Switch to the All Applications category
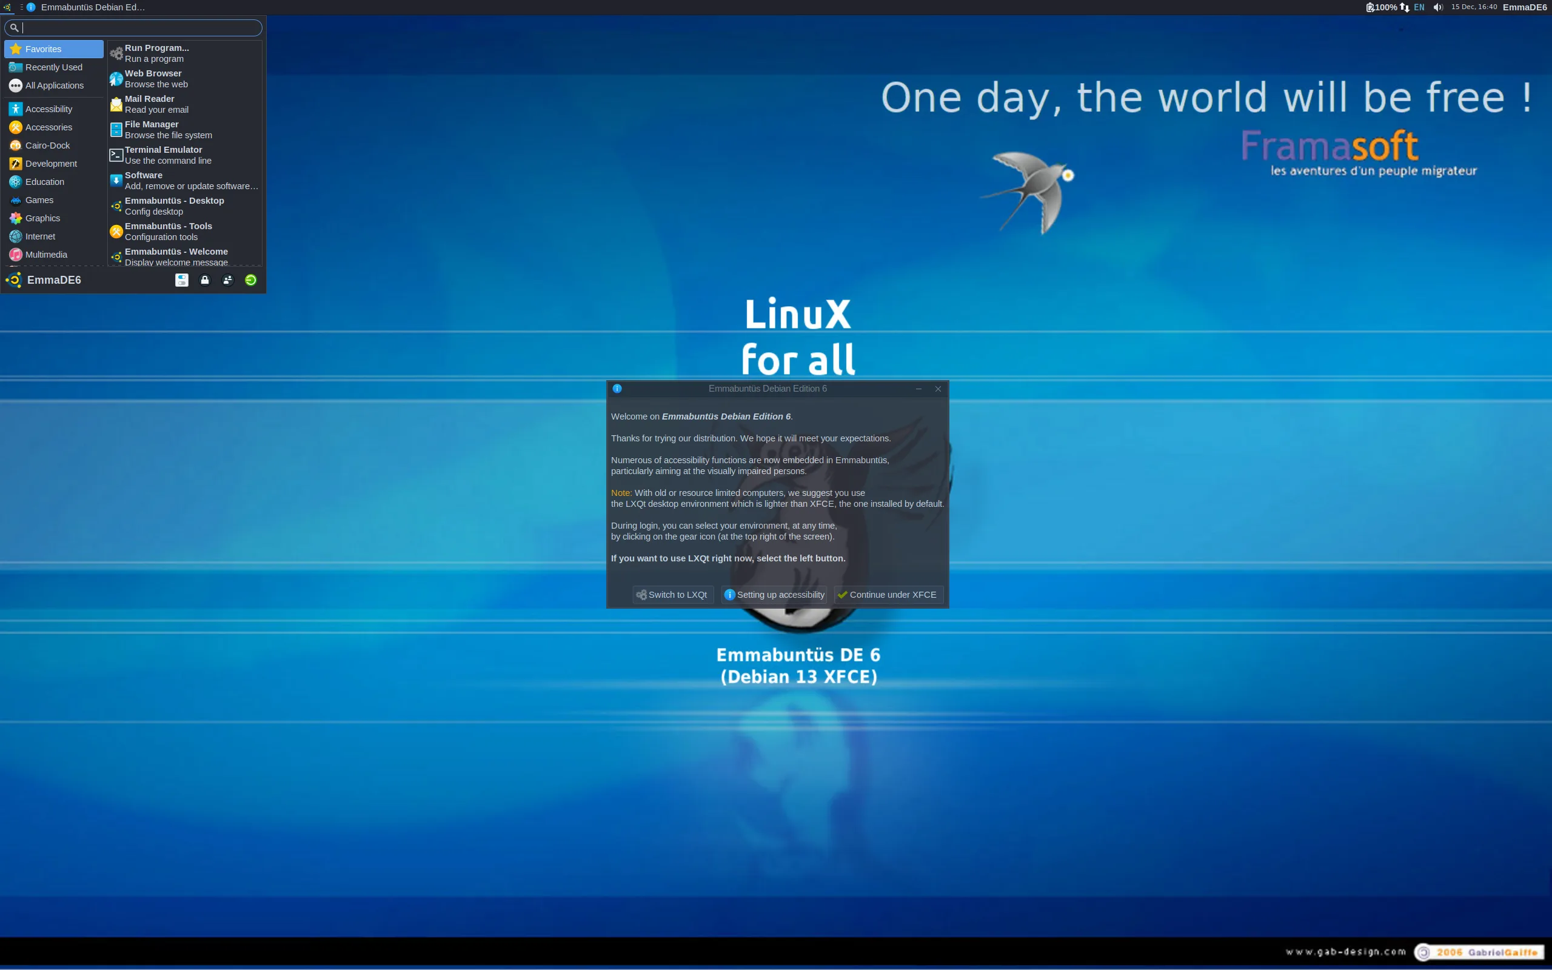Screen dimensions: 1552x970 (54, 85)
